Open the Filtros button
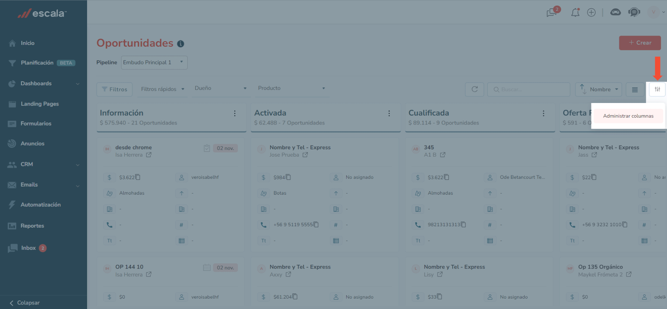Image resolution: width=667 pixels, height=309 pixels. [x=114, y=89]
